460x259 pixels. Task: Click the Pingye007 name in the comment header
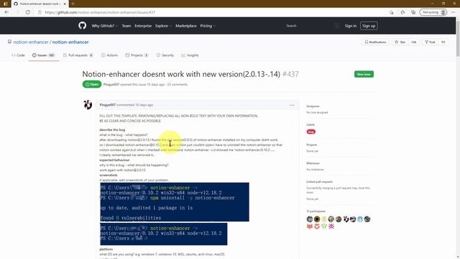point(107,105)
